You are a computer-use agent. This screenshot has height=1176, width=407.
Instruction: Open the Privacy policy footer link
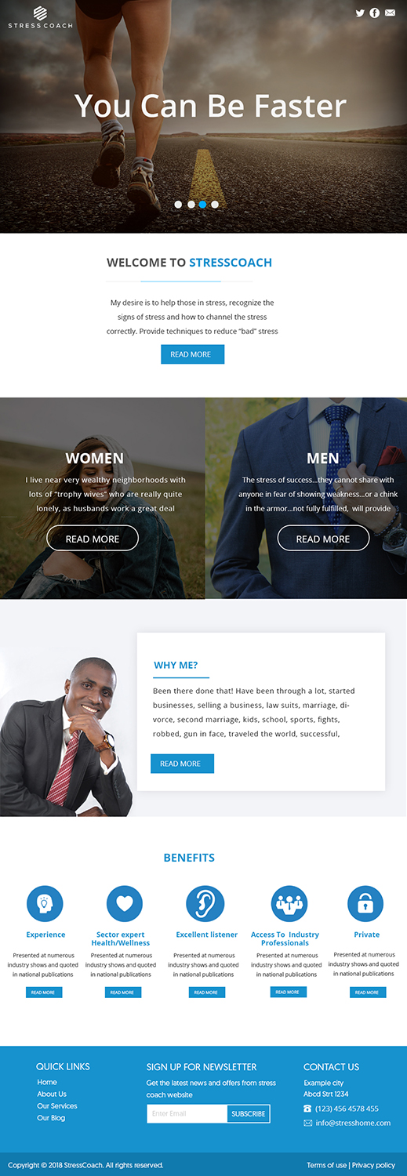click(x=374, y=1165)
